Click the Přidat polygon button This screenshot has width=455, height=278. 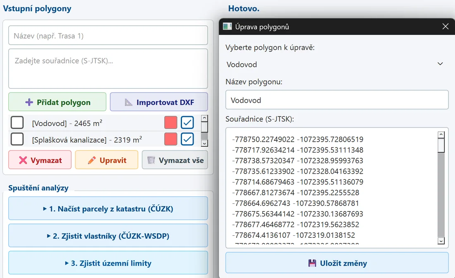[57, 102]
